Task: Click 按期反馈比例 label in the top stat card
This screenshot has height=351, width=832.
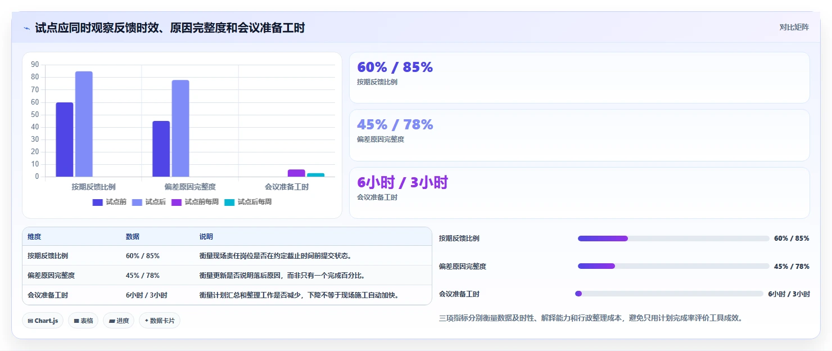Action: [377, 82]
